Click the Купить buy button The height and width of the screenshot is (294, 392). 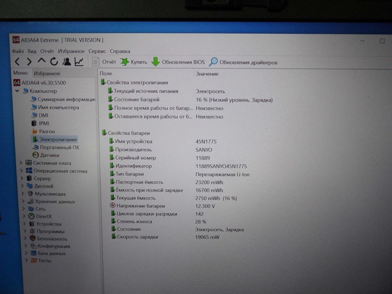point(134,62)
